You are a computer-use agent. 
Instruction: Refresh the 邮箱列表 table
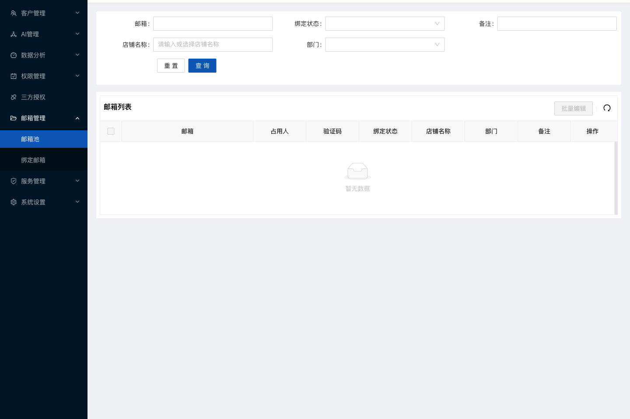(x=607, y=108)
